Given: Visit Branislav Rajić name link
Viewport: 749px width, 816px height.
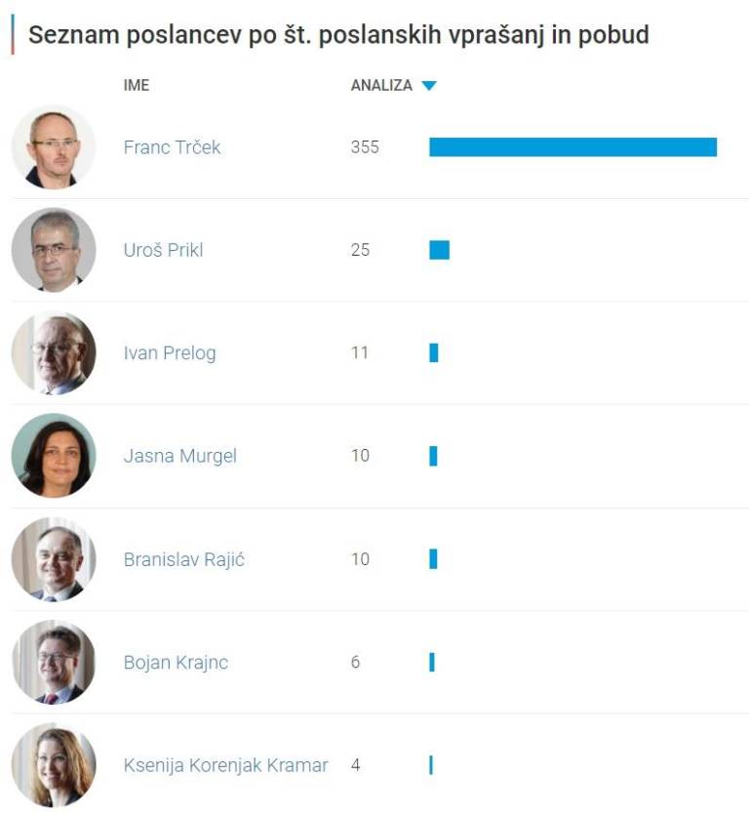Looking at the screenshot, I should (x=183, y=559).
